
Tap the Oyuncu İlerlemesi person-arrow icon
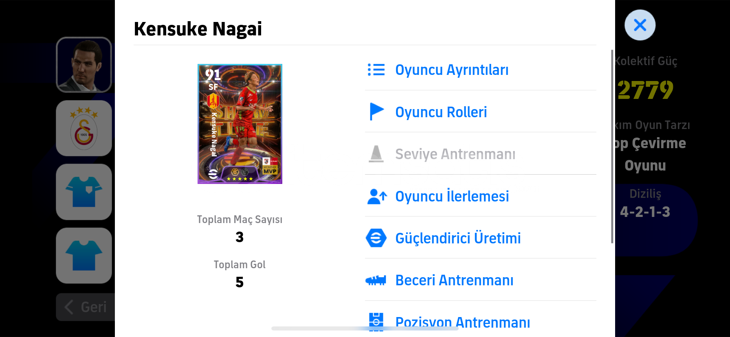click(377, 196)
